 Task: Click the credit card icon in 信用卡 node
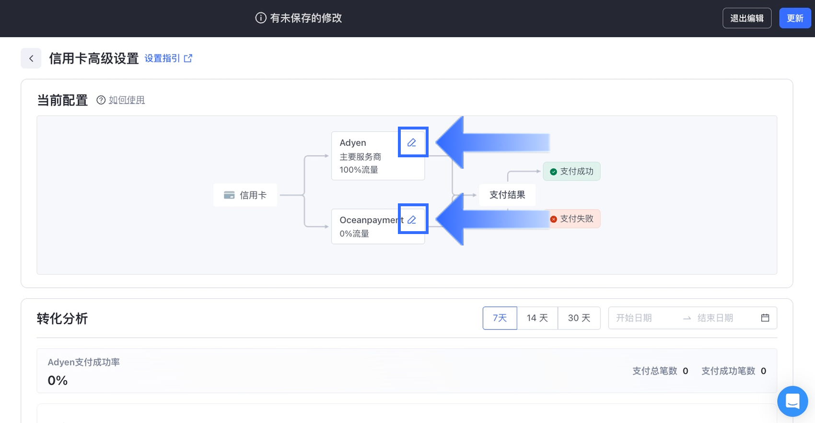(x=229, y=195)
